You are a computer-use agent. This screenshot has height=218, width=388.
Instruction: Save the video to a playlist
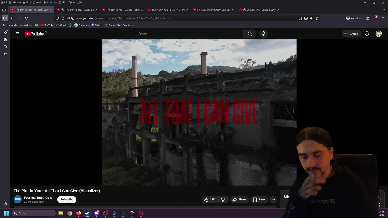tap(259, 200)
